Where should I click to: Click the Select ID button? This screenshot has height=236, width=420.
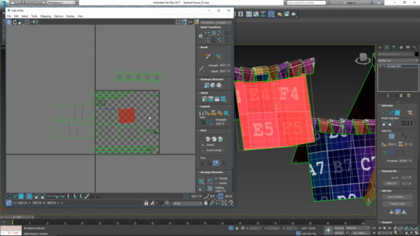tap(391, 184)
